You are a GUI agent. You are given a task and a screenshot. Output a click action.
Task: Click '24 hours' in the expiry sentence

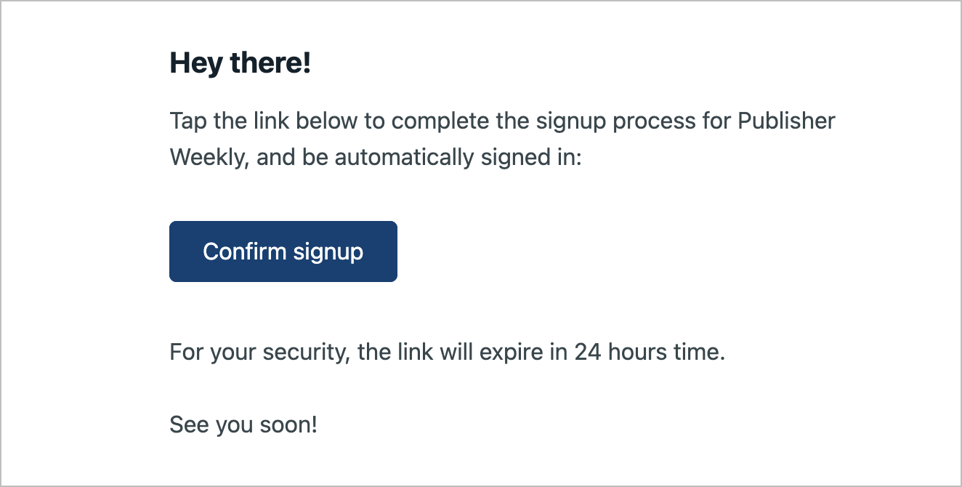pyautogui.click(x=616, y=353)
